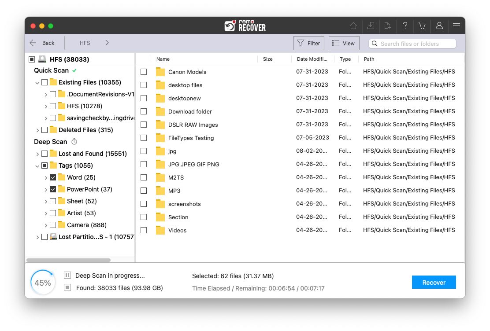Open the user account icon

coord(439,26)
